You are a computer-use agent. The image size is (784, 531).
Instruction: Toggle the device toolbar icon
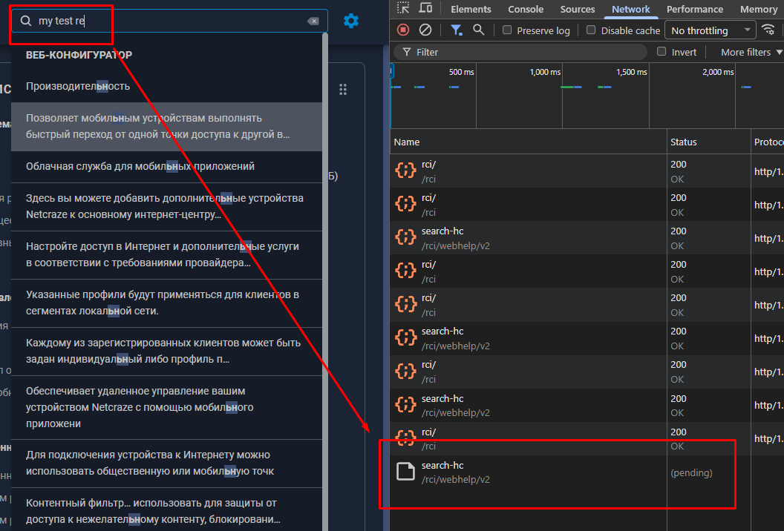(x=425, y=8)
